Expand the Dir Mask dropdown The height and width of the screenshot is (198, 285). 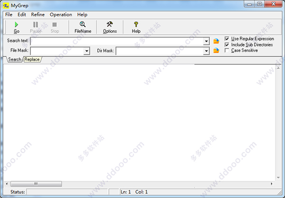click(x=206, y=51)
